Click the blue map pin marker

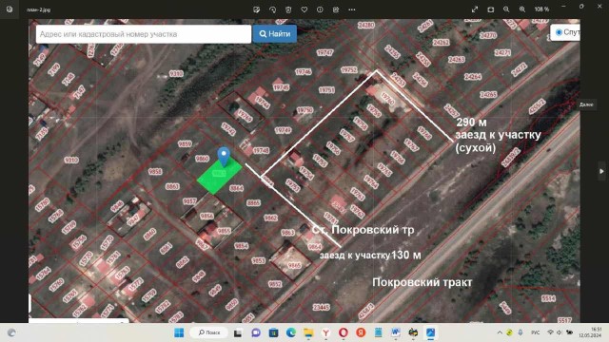point(224,156)
